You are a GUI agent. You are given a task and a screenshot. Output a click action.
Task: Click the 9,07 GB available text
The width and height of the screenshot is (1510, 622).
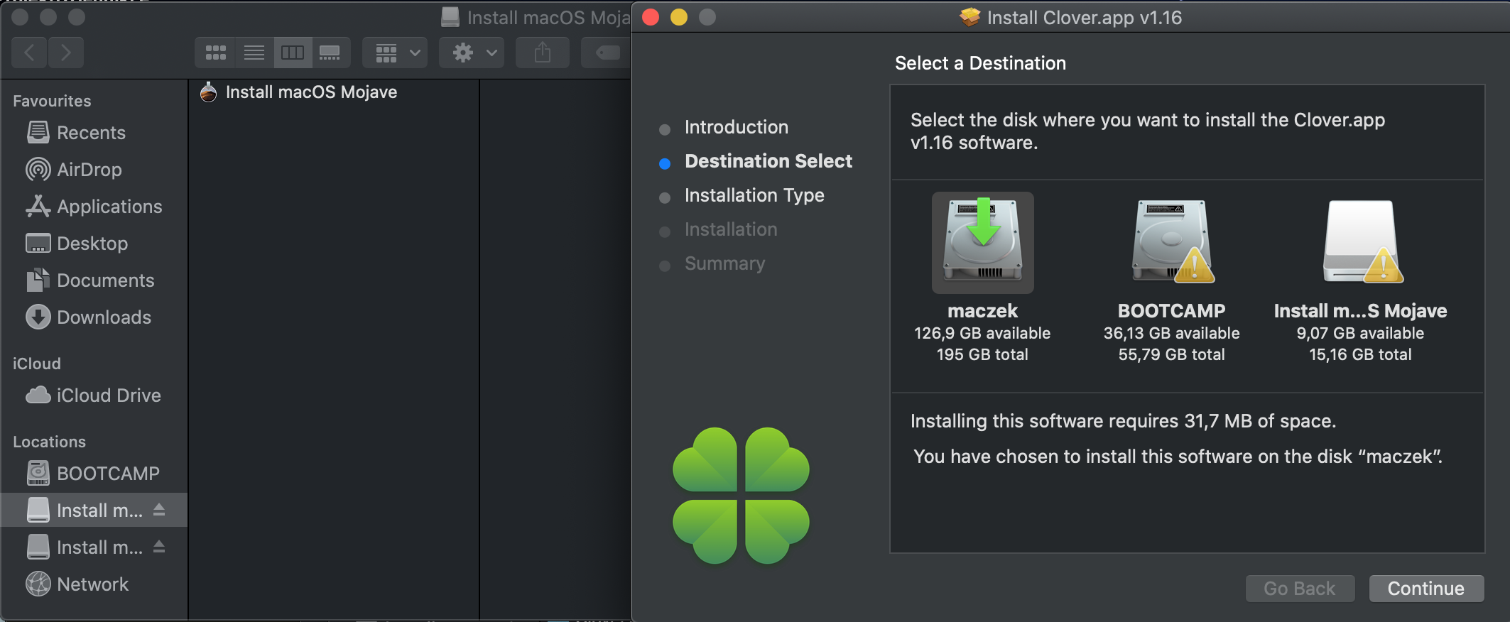click(x=1361, y=333)
